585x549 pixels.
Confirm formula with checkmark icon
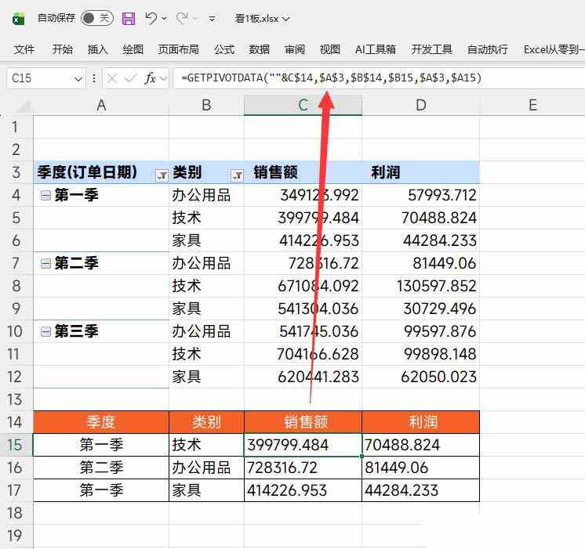click(130, 78)
